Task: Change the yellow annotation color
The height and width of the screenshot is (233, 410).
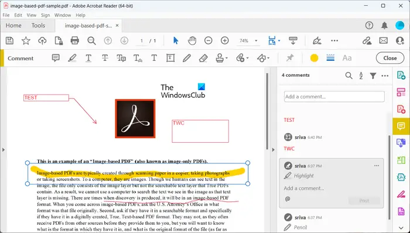Action: tap(314, 58)
